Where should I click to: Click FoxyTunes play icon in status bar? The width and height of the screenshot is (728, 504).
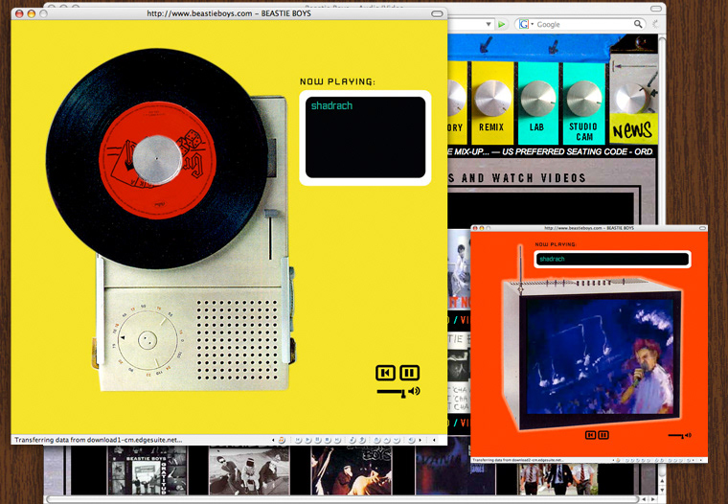[x=307, y=440]
